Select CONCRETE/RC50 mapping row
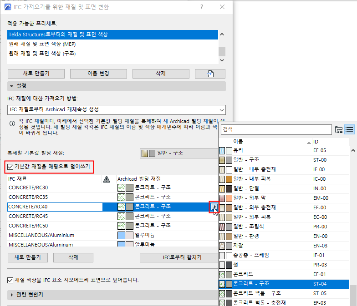This screenshot has height=306, width=357. coord(113,226)
